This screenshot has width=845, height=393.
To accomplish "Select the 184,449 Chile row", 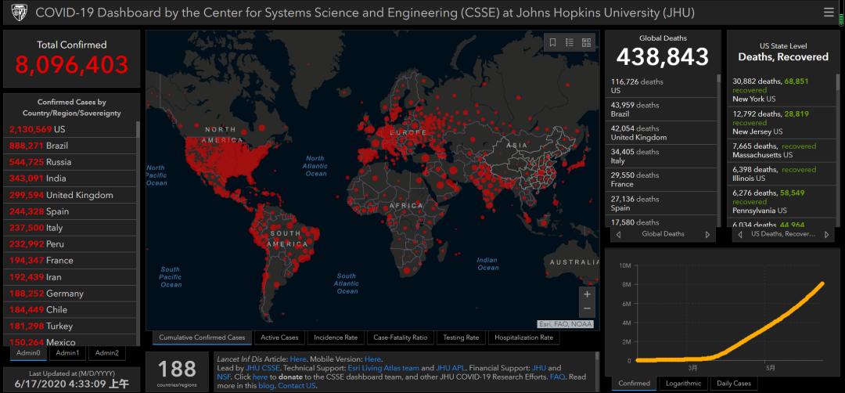I will (x=71, y=309).
